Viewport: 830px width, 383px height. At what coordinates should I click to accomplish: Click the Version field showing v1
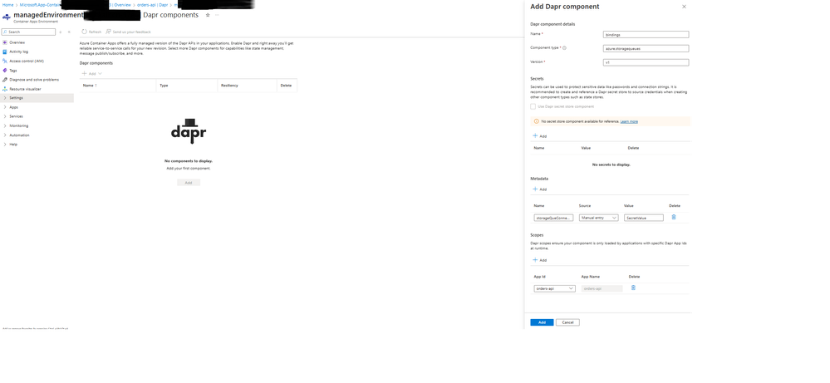click(646, 62)
